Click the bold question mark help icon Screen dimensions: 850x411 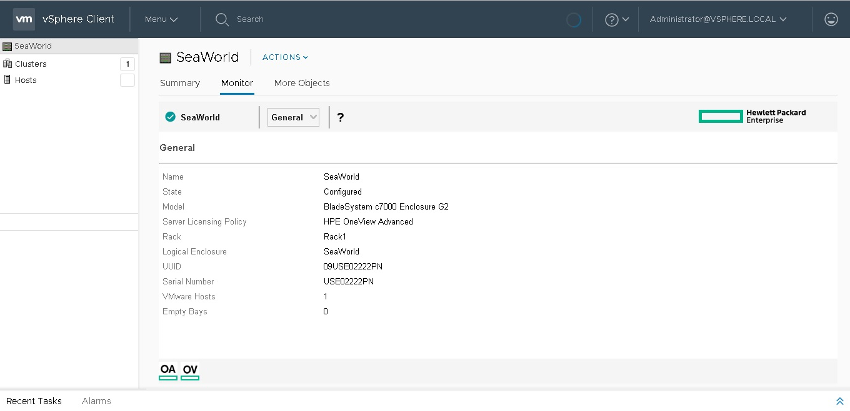[x=340, y=117]
